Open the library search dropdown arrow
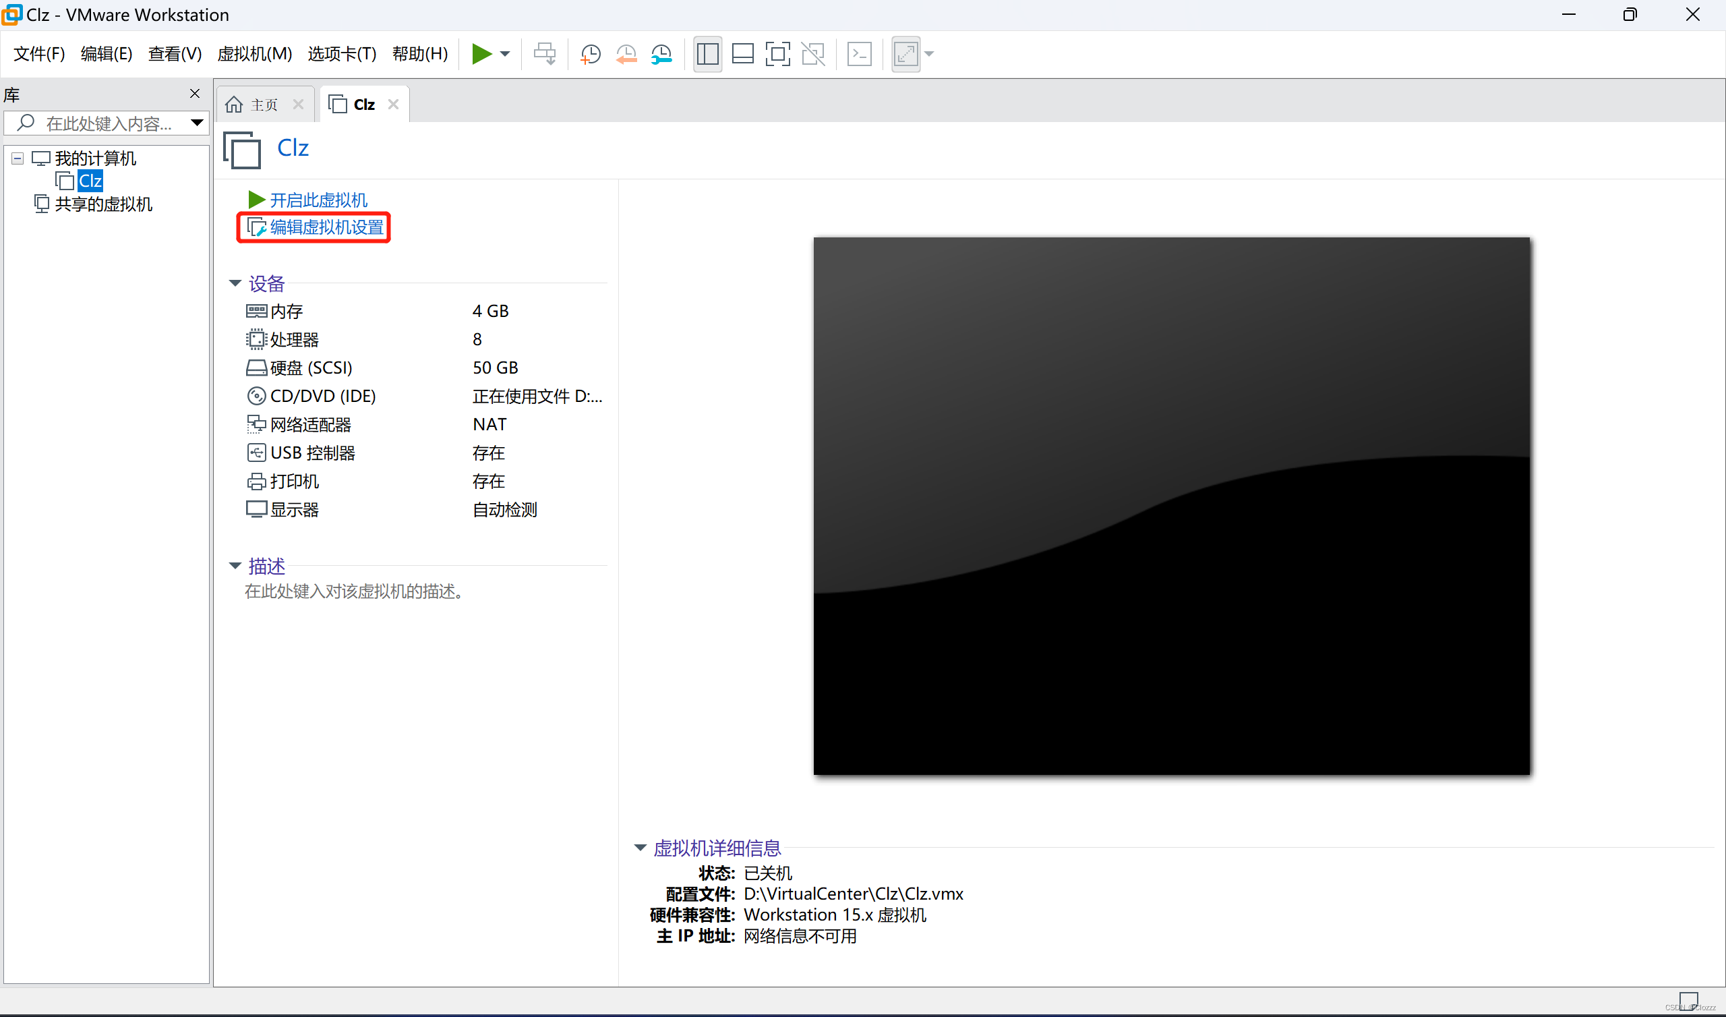The image size is (1726, 1017). click(x=198, y=123)
